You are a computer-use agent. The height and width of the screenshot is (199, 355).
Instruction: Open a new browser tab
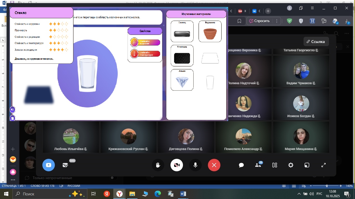pos(268,11)
